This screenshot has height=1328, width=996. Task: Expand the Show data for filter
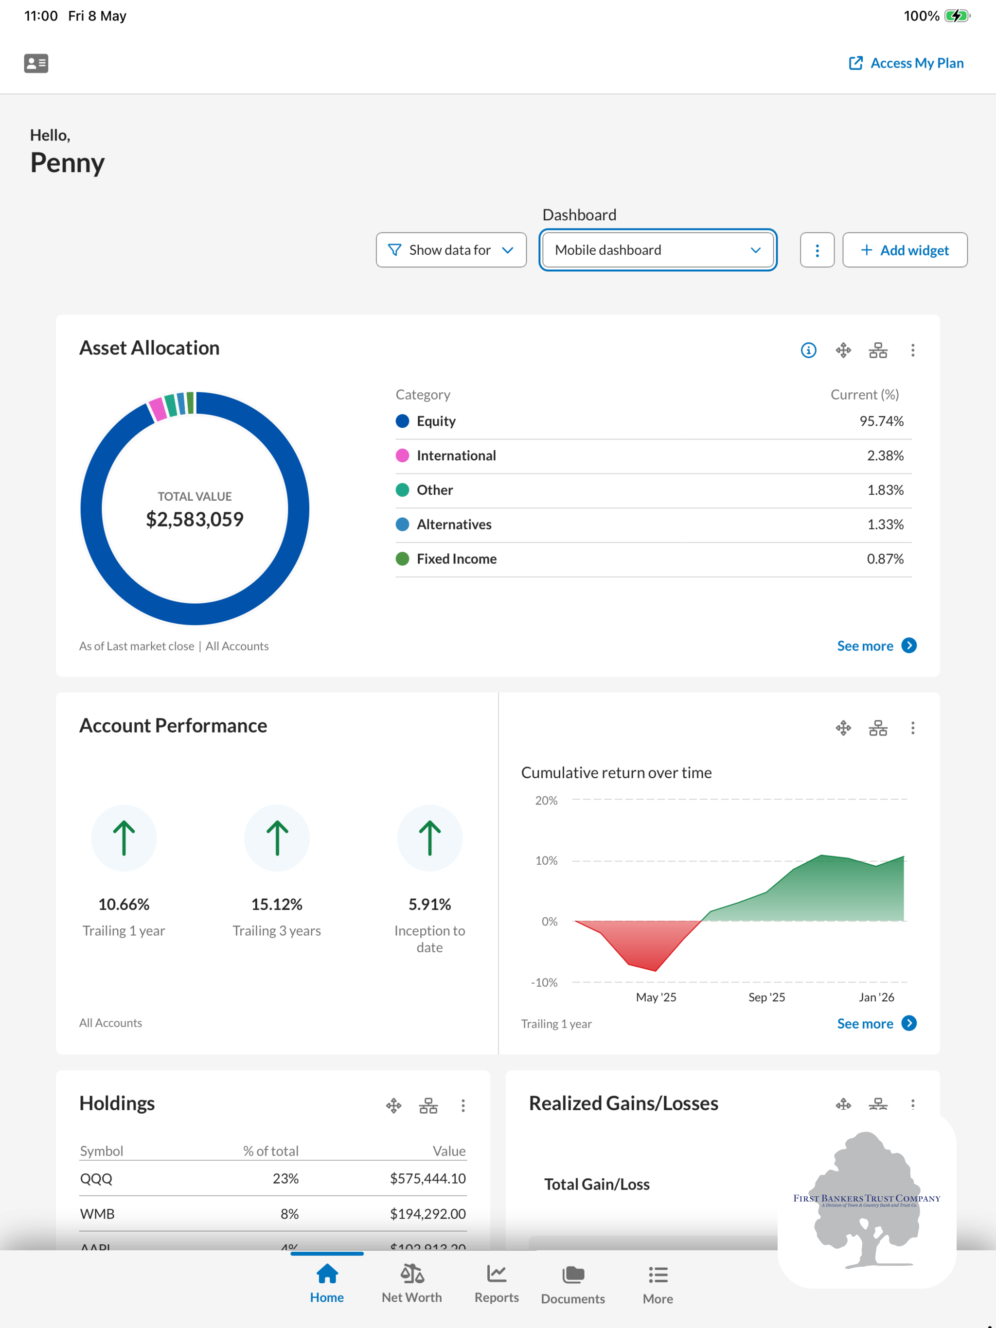pyautogui.click(x=451, y=250)
